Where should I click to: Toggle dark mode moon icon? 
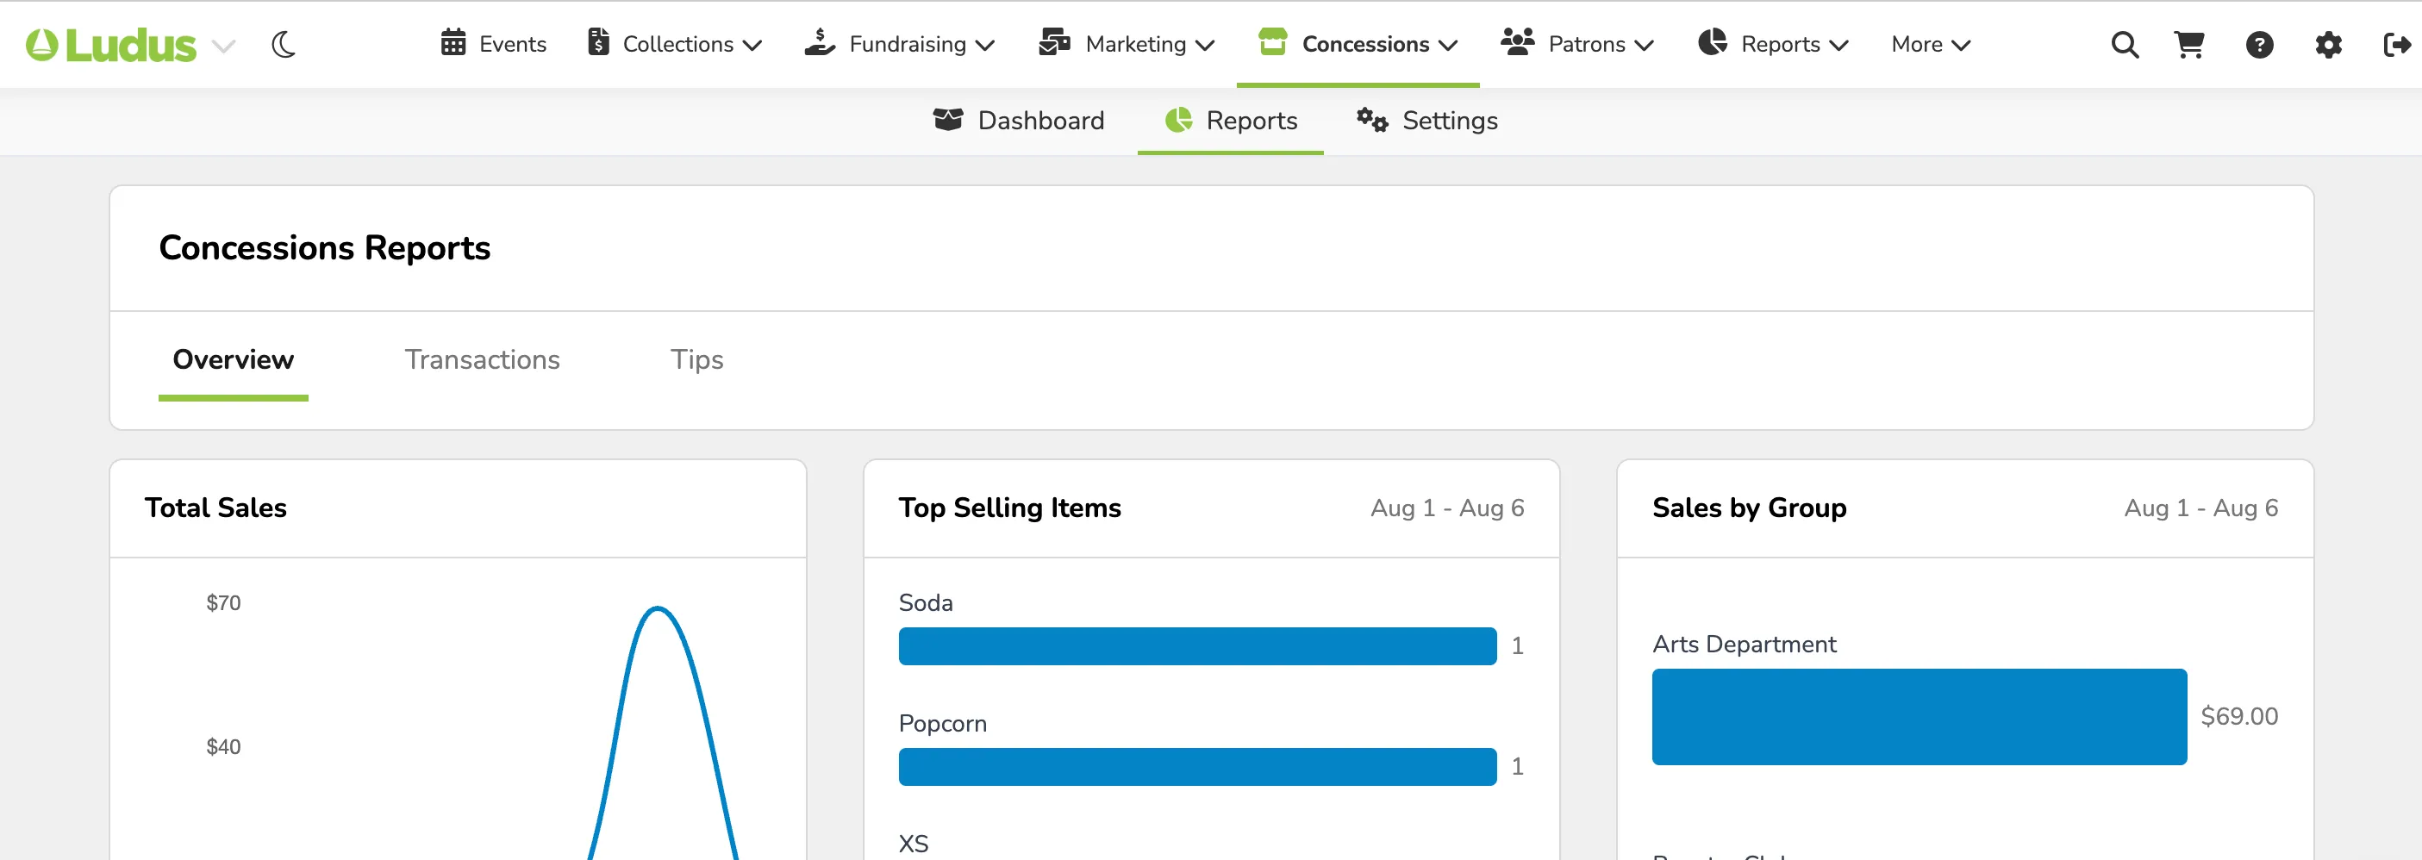pos(284,44)
